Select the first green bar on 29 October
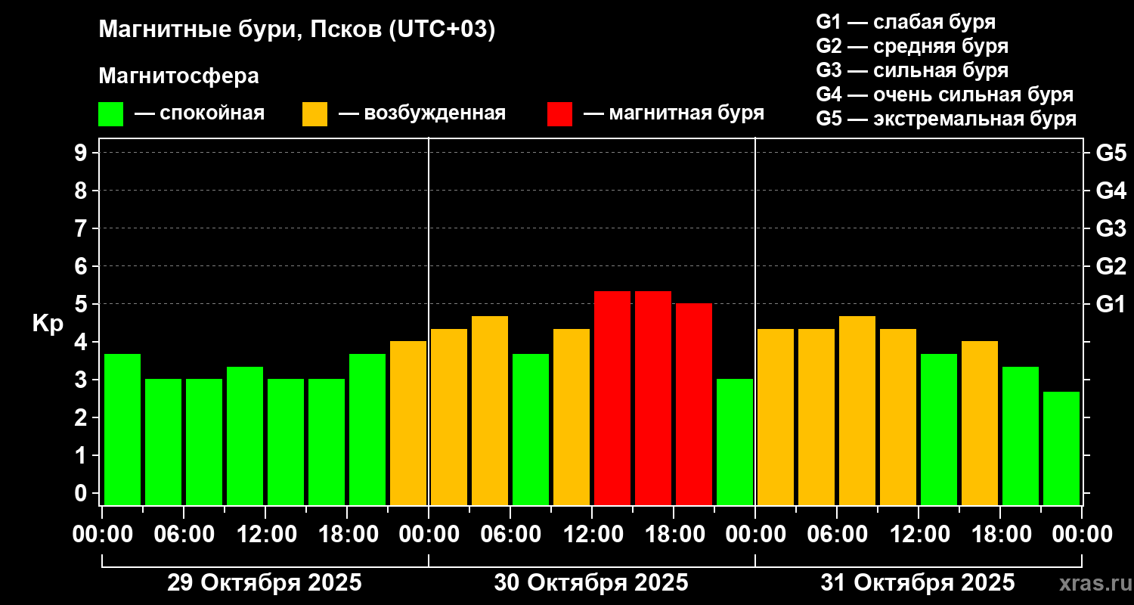The image size is (1134, 605). click(122, 430)
